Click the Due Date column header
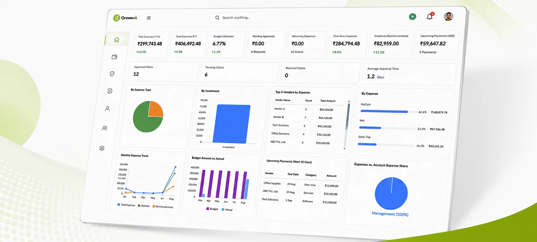Screen dimensions: 537x242 click(x=293, y=174)
